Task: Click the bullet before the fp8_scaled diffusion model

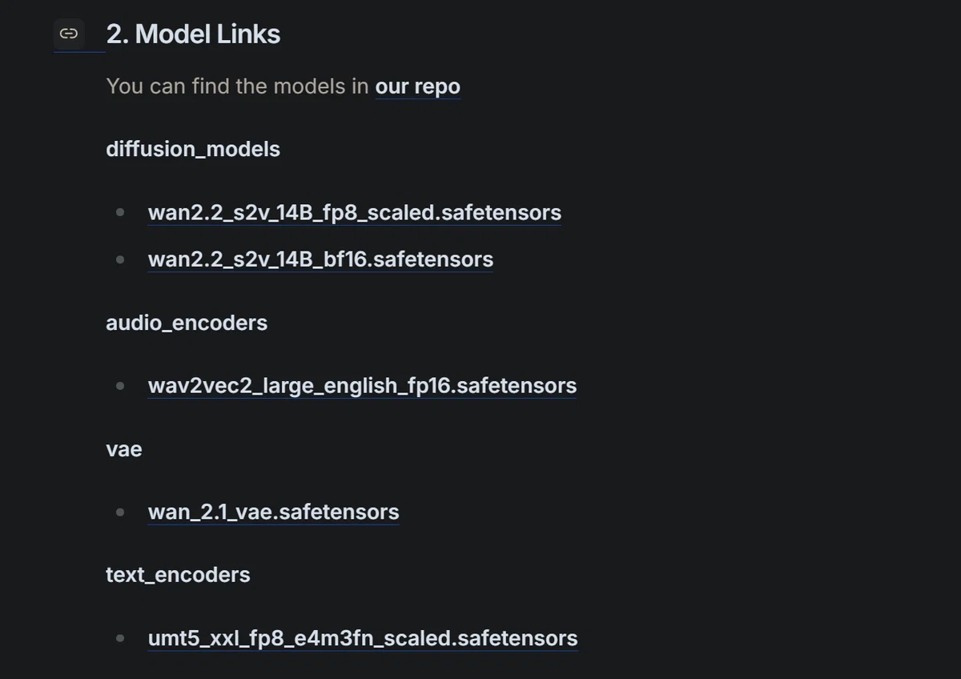Action: (120, 212)
